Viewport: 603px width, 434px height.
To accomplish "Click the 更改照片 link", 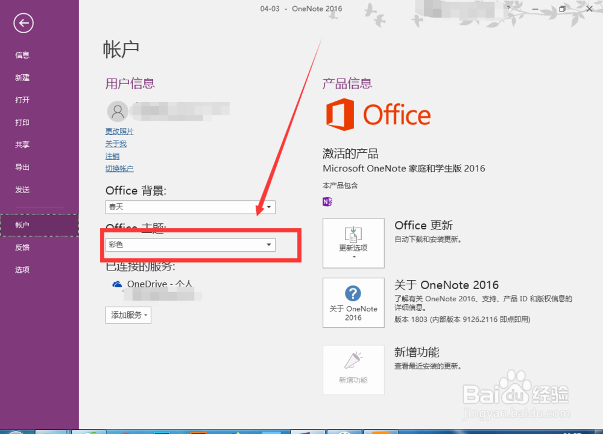I will click(119, 132).
